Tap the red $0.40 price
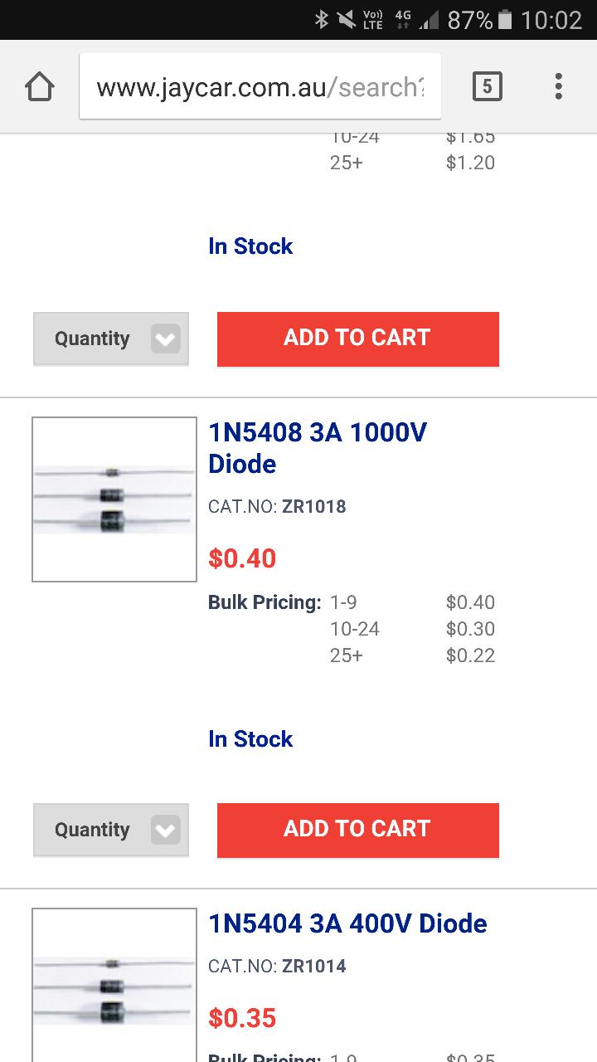Viewport: 597px width, 1062px height. 242,558
